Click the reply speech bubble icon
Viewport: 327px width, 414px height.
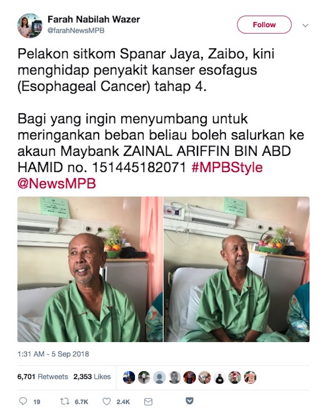[x=23, y=401]
